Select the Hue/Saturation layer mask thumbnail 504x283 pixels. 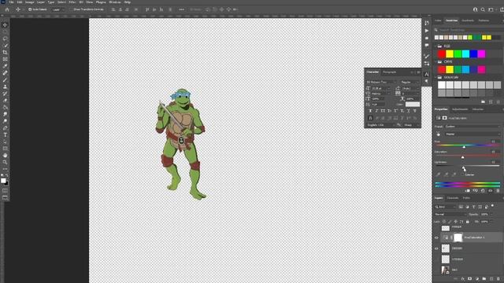[458, 237]
